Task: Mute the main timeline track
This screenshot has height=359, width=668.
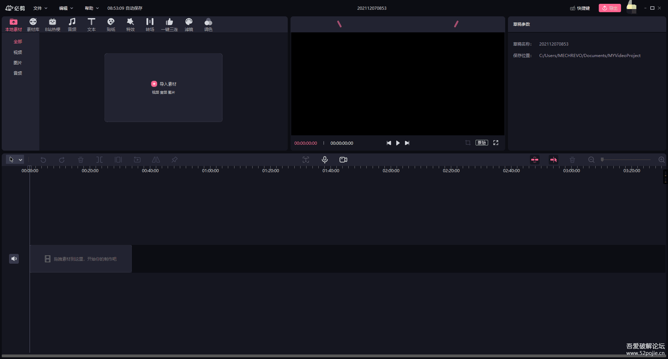Action: point(14,258)
